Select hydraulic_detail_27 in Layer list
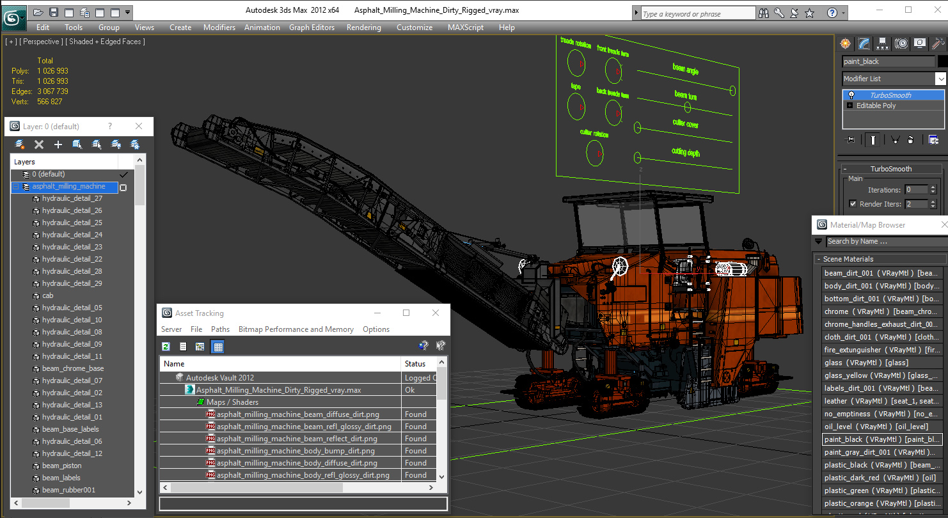Image resolution: width=948 pixels, height=518 pixels. pyautogui.click(x=72, y=198)
